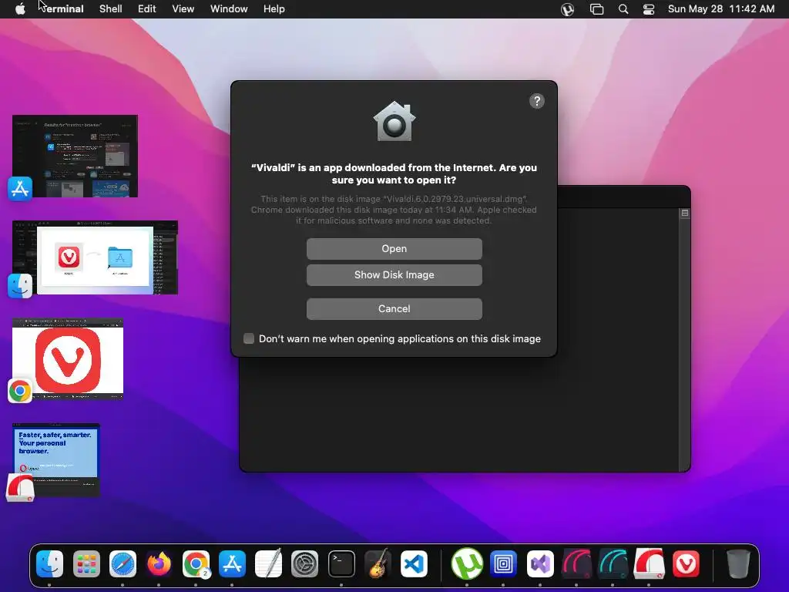Viewport: 789px width, 592px height.
Task: Open Control Center in the menu bar
Action: 649,9
